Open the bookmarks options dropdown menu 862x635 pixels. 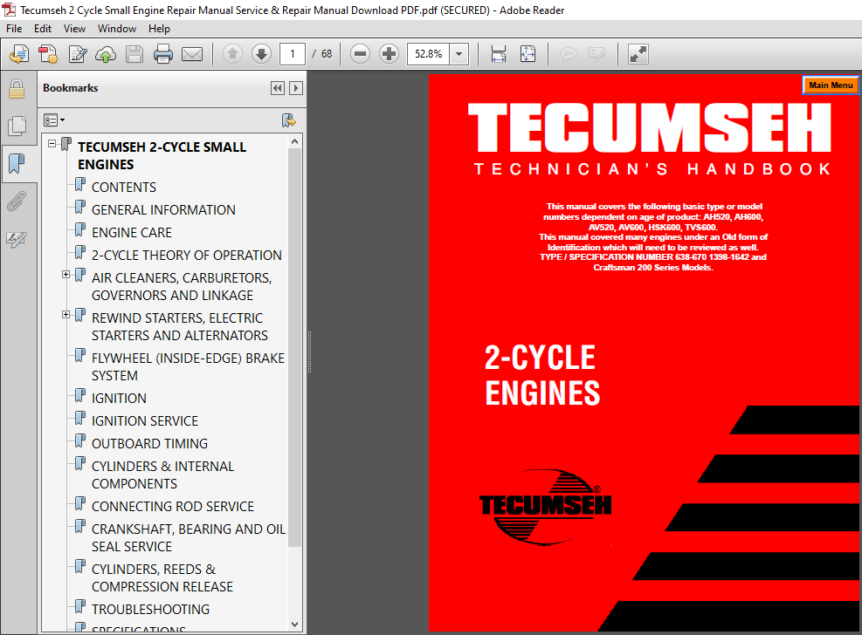click(54, 119)
